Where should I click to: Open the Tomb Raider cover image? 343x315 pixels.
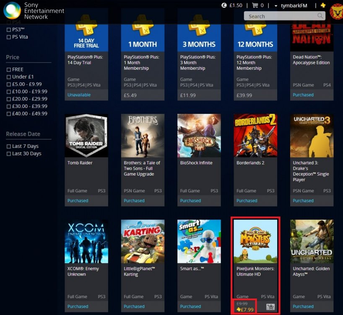point(86,136)
